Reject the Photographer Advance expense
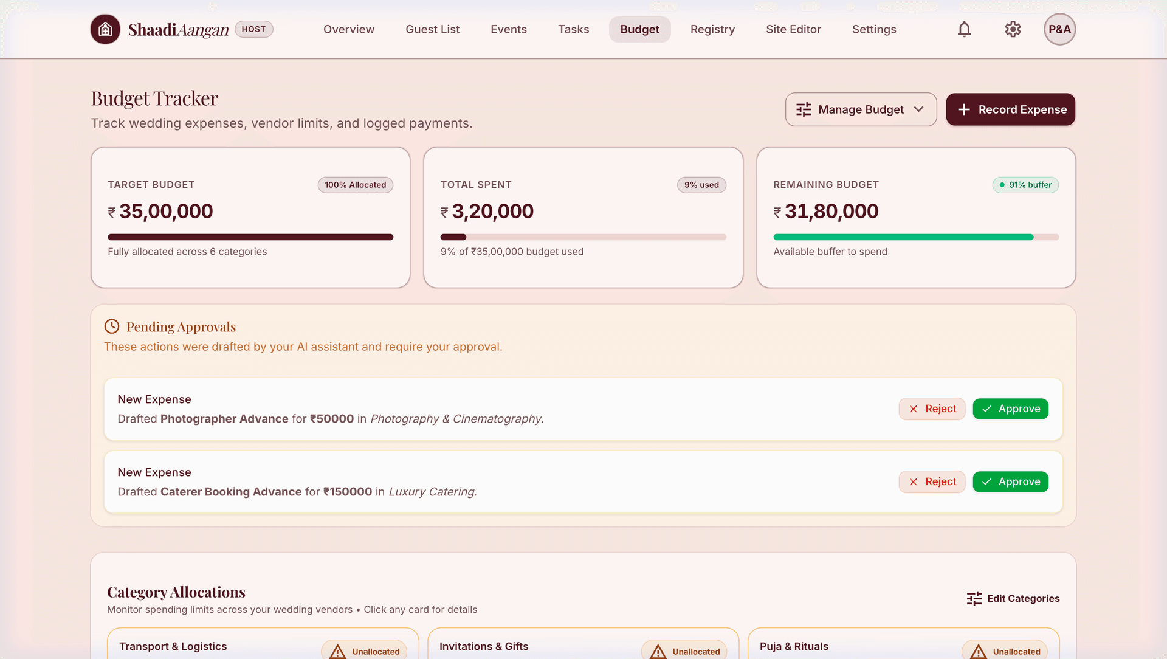 (932, 409)
